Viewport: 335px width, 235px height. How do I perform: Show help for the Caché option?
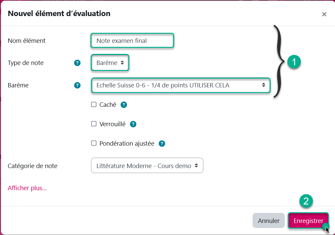pyautogui.click(x=124, y=105)
